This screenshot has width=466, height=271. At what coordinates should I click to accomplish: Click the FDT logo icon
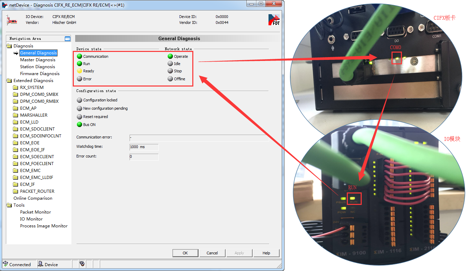point(274,20)
